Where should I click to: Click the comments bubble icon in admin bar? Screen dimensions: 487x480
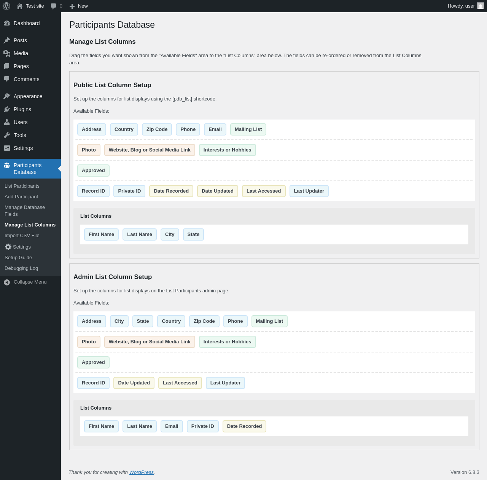coord(54,6)
